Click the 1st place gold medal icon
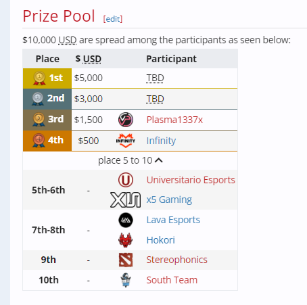This screenshot has width=307, height=305. pos(39,78)
